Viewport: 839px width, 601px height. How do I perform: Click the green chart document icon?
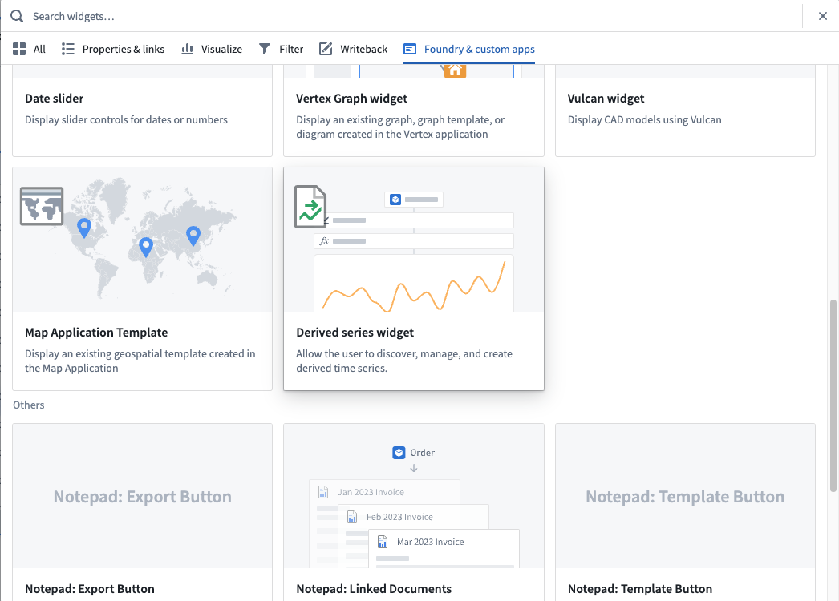(310, 207)
